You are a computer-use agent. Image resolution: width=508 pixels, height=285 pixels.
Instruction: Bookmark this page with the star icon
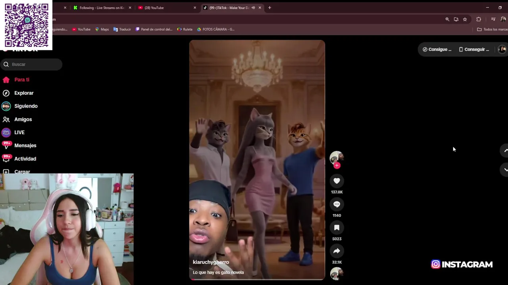(x=465, y=19)
